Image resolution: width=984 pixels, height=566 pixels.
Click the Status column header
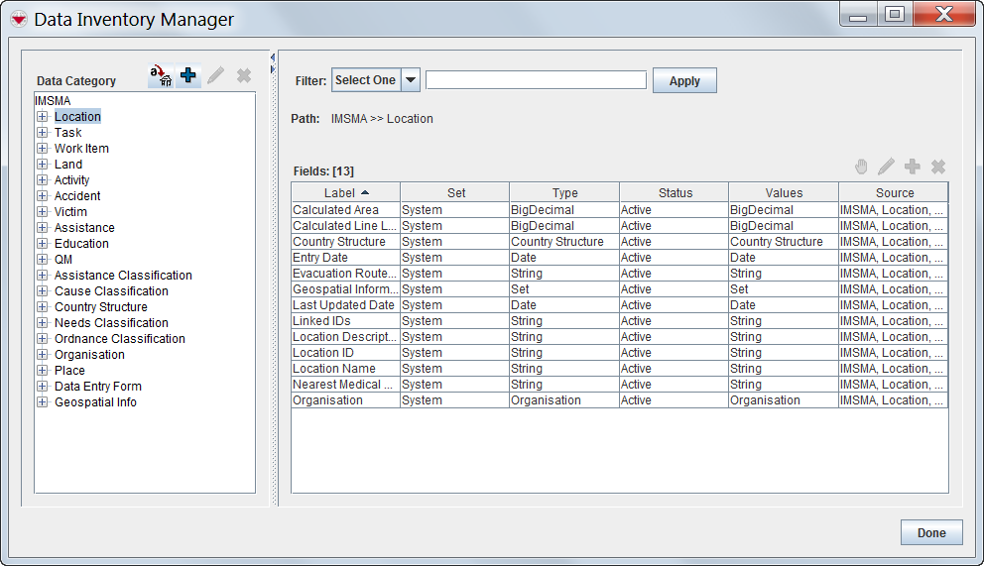[x=675, y=193]
